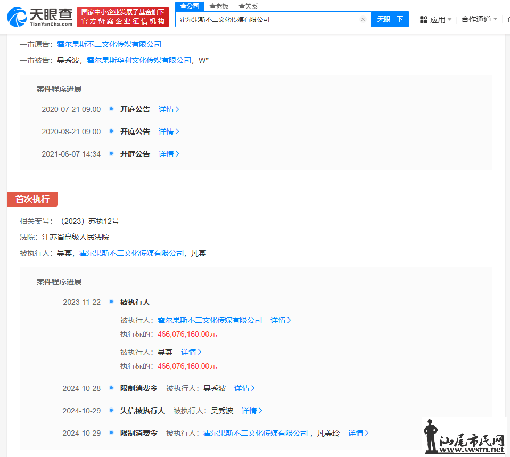Click the Tianyancha logo
Screen dimensions: 510x457
[x=40, y=17]
